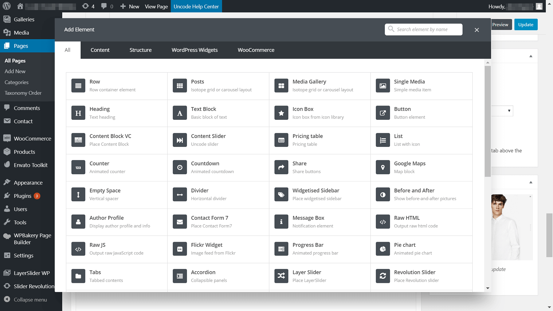Insert the Accordion panels icon
The height and width of the screenshot is (311, 553).
pos(180,276)
